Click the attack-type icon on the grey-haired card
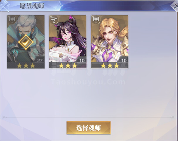The height and width of the screenshot is (141, 178). click(x=12, y=19)
